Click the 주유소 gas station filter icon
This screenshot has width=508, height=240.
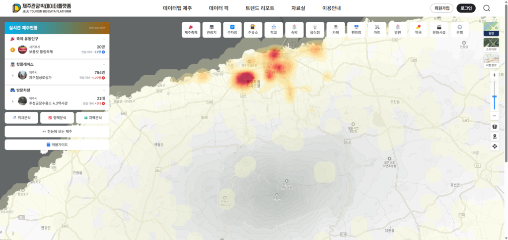pos(253,30)
